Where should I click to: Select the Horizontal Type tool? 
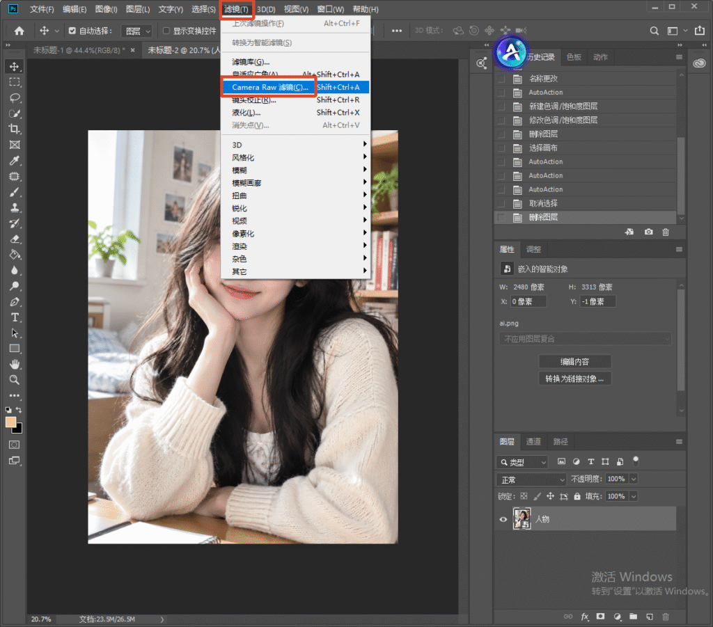coord(15,317)
